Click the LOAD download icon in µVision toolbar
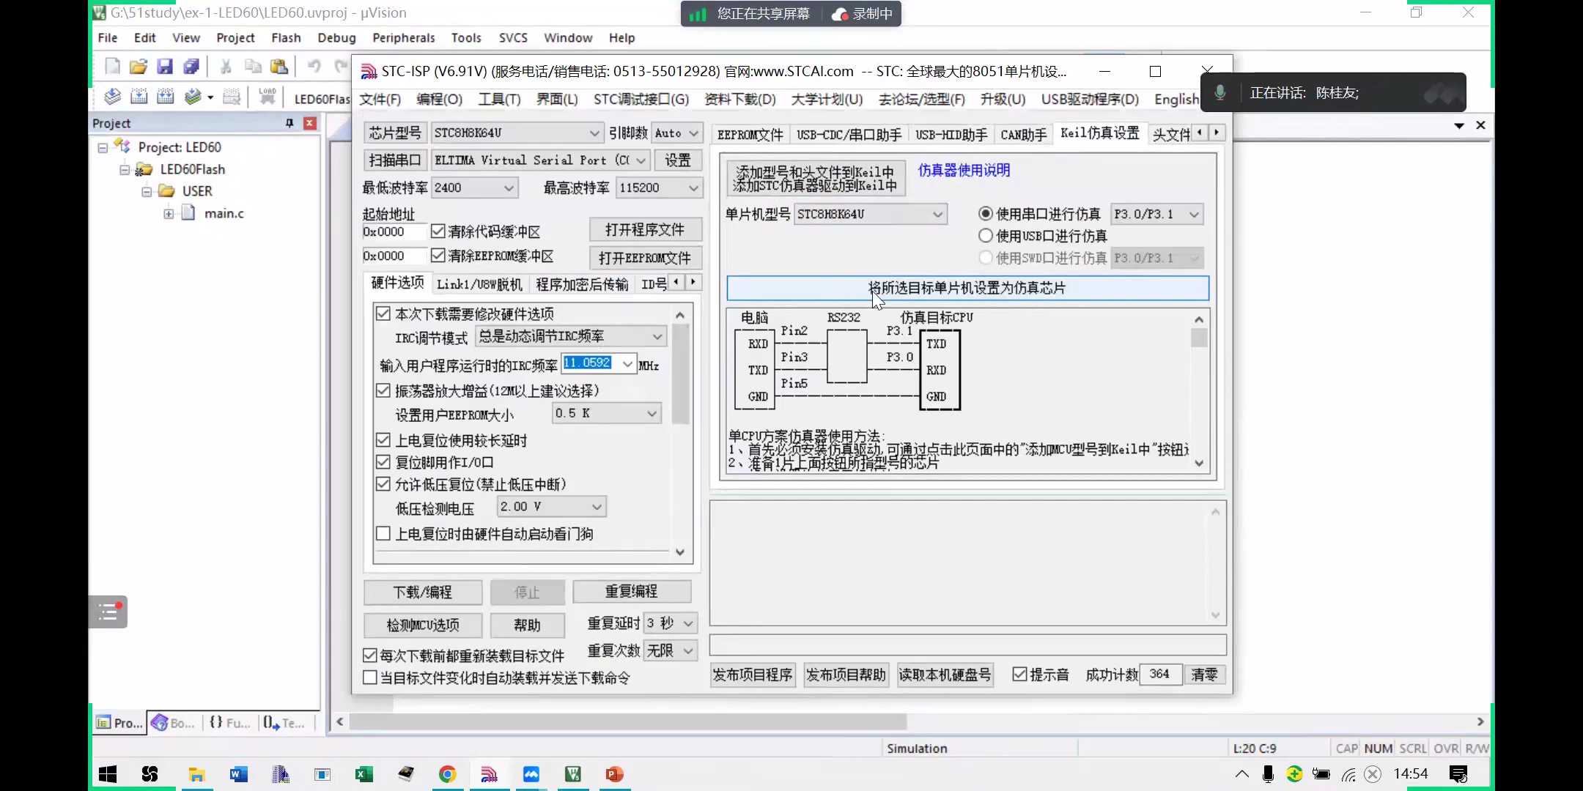Image resolution: width=1583 pixels, height=791 pixels. pos(267,97)
